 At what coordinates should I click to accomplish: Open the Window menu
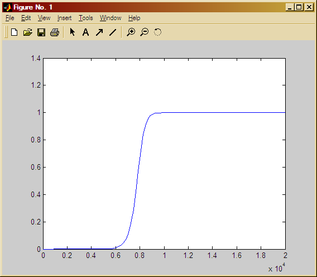pyautogui.click(x=111, y=18)
